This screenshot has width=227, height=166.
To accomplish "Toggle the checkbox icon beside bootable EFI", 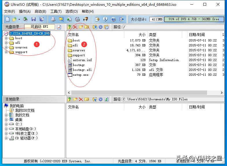I will point(59,27).
